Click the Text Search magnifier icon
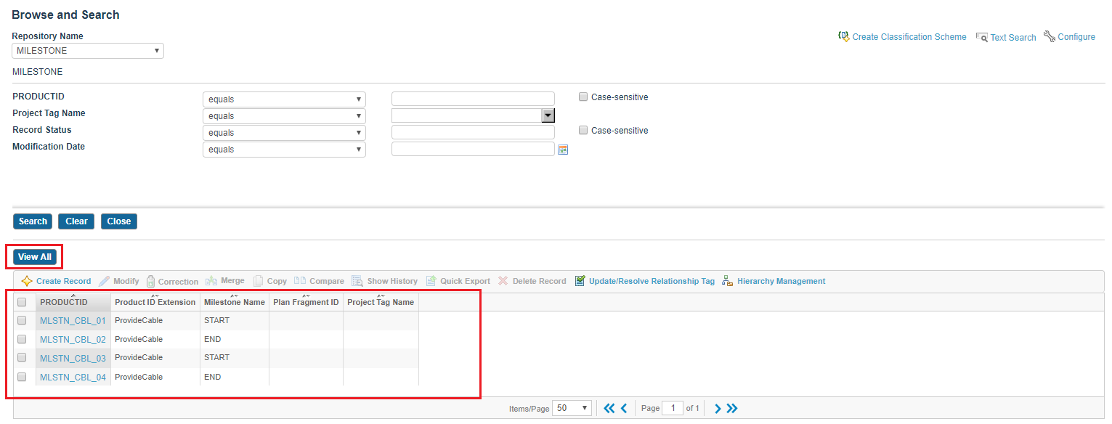The image size is (1112, 424). tap(982, 36)
